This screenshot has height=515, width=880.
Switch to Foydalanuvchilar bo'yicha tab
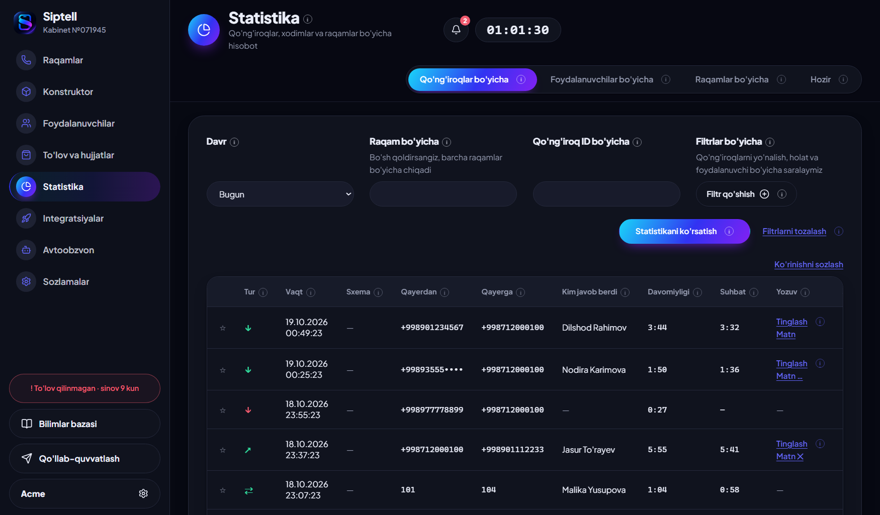[x=610, y=79]
